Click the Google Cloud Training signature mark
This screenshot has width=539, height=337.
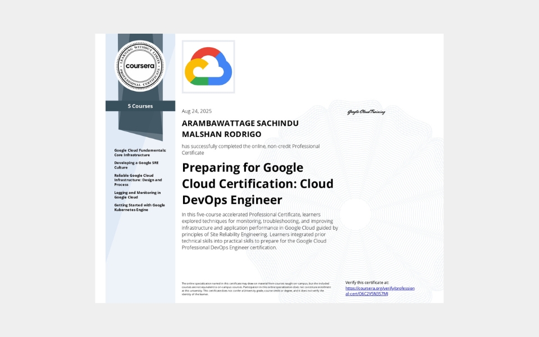[367, 111]
